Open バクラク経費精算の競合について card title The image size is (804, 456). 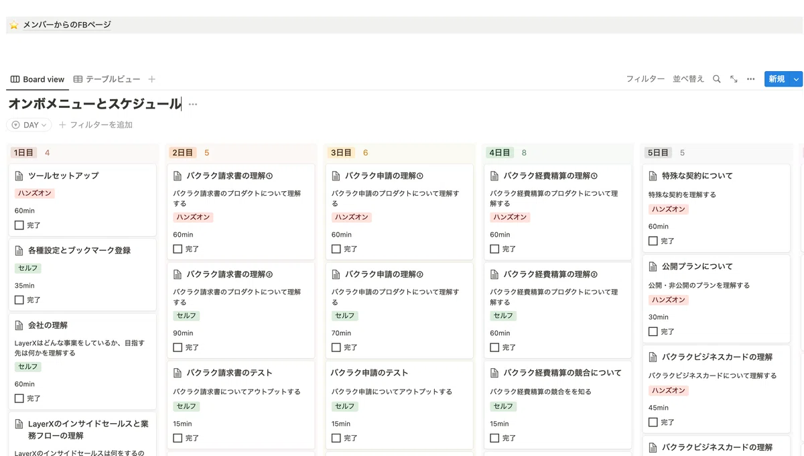click(x=562, y=373)
